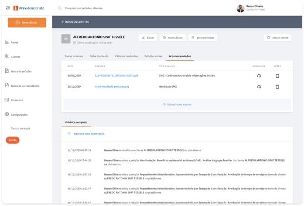Switch to the Ficha do cliente tab
This screenshot has width=304, height=206.
tap(99, 56)
